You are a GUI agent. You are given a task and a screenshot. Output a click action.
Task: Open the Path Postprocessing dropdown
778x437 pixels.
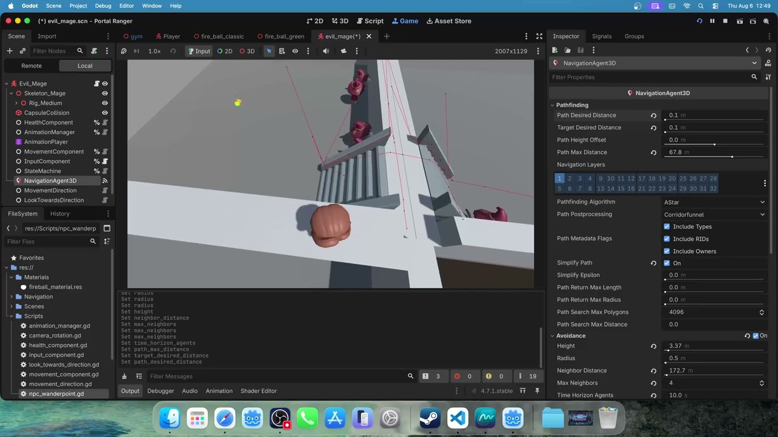click(714, 214)
